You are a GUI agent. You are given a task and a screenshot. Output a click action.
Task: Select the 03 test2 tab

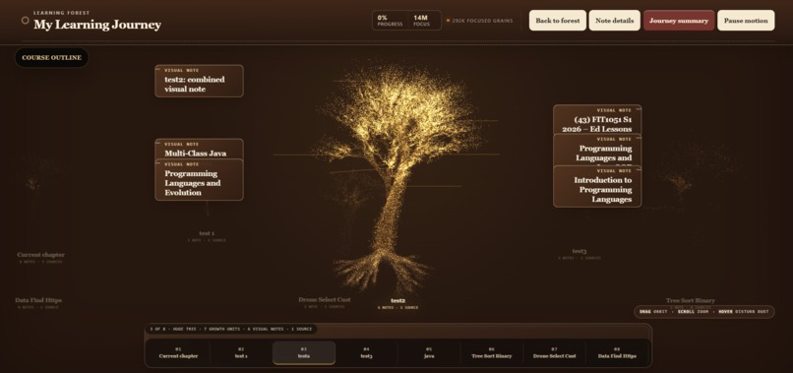304,352
